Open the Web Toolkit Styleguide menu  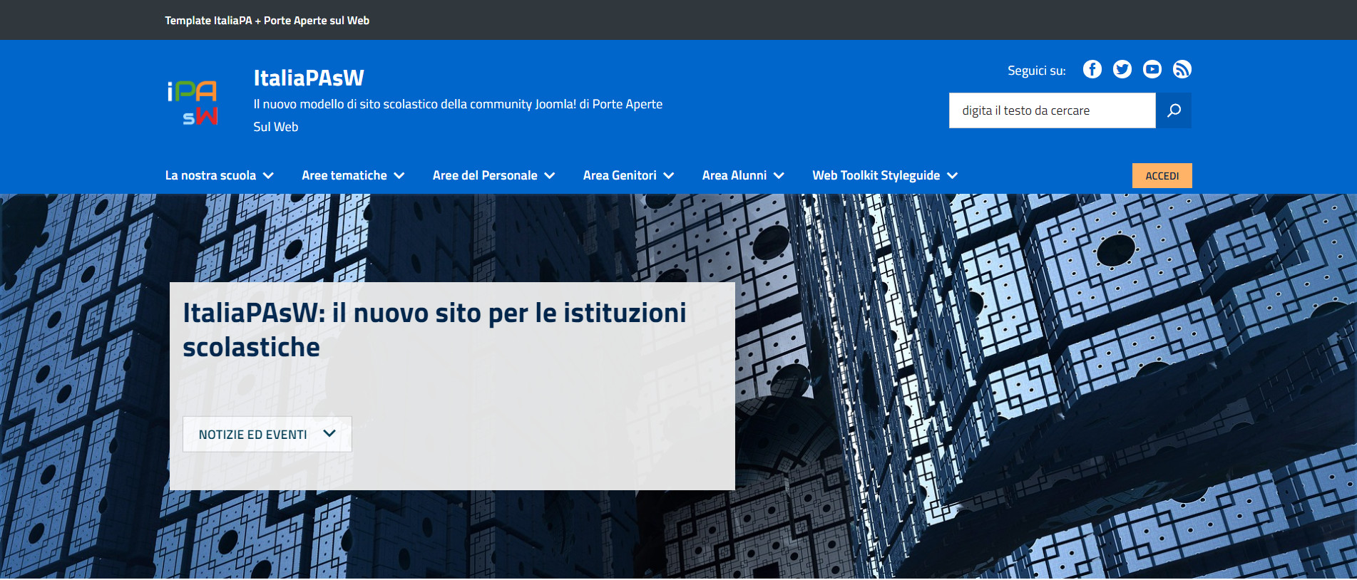(885, 175)
